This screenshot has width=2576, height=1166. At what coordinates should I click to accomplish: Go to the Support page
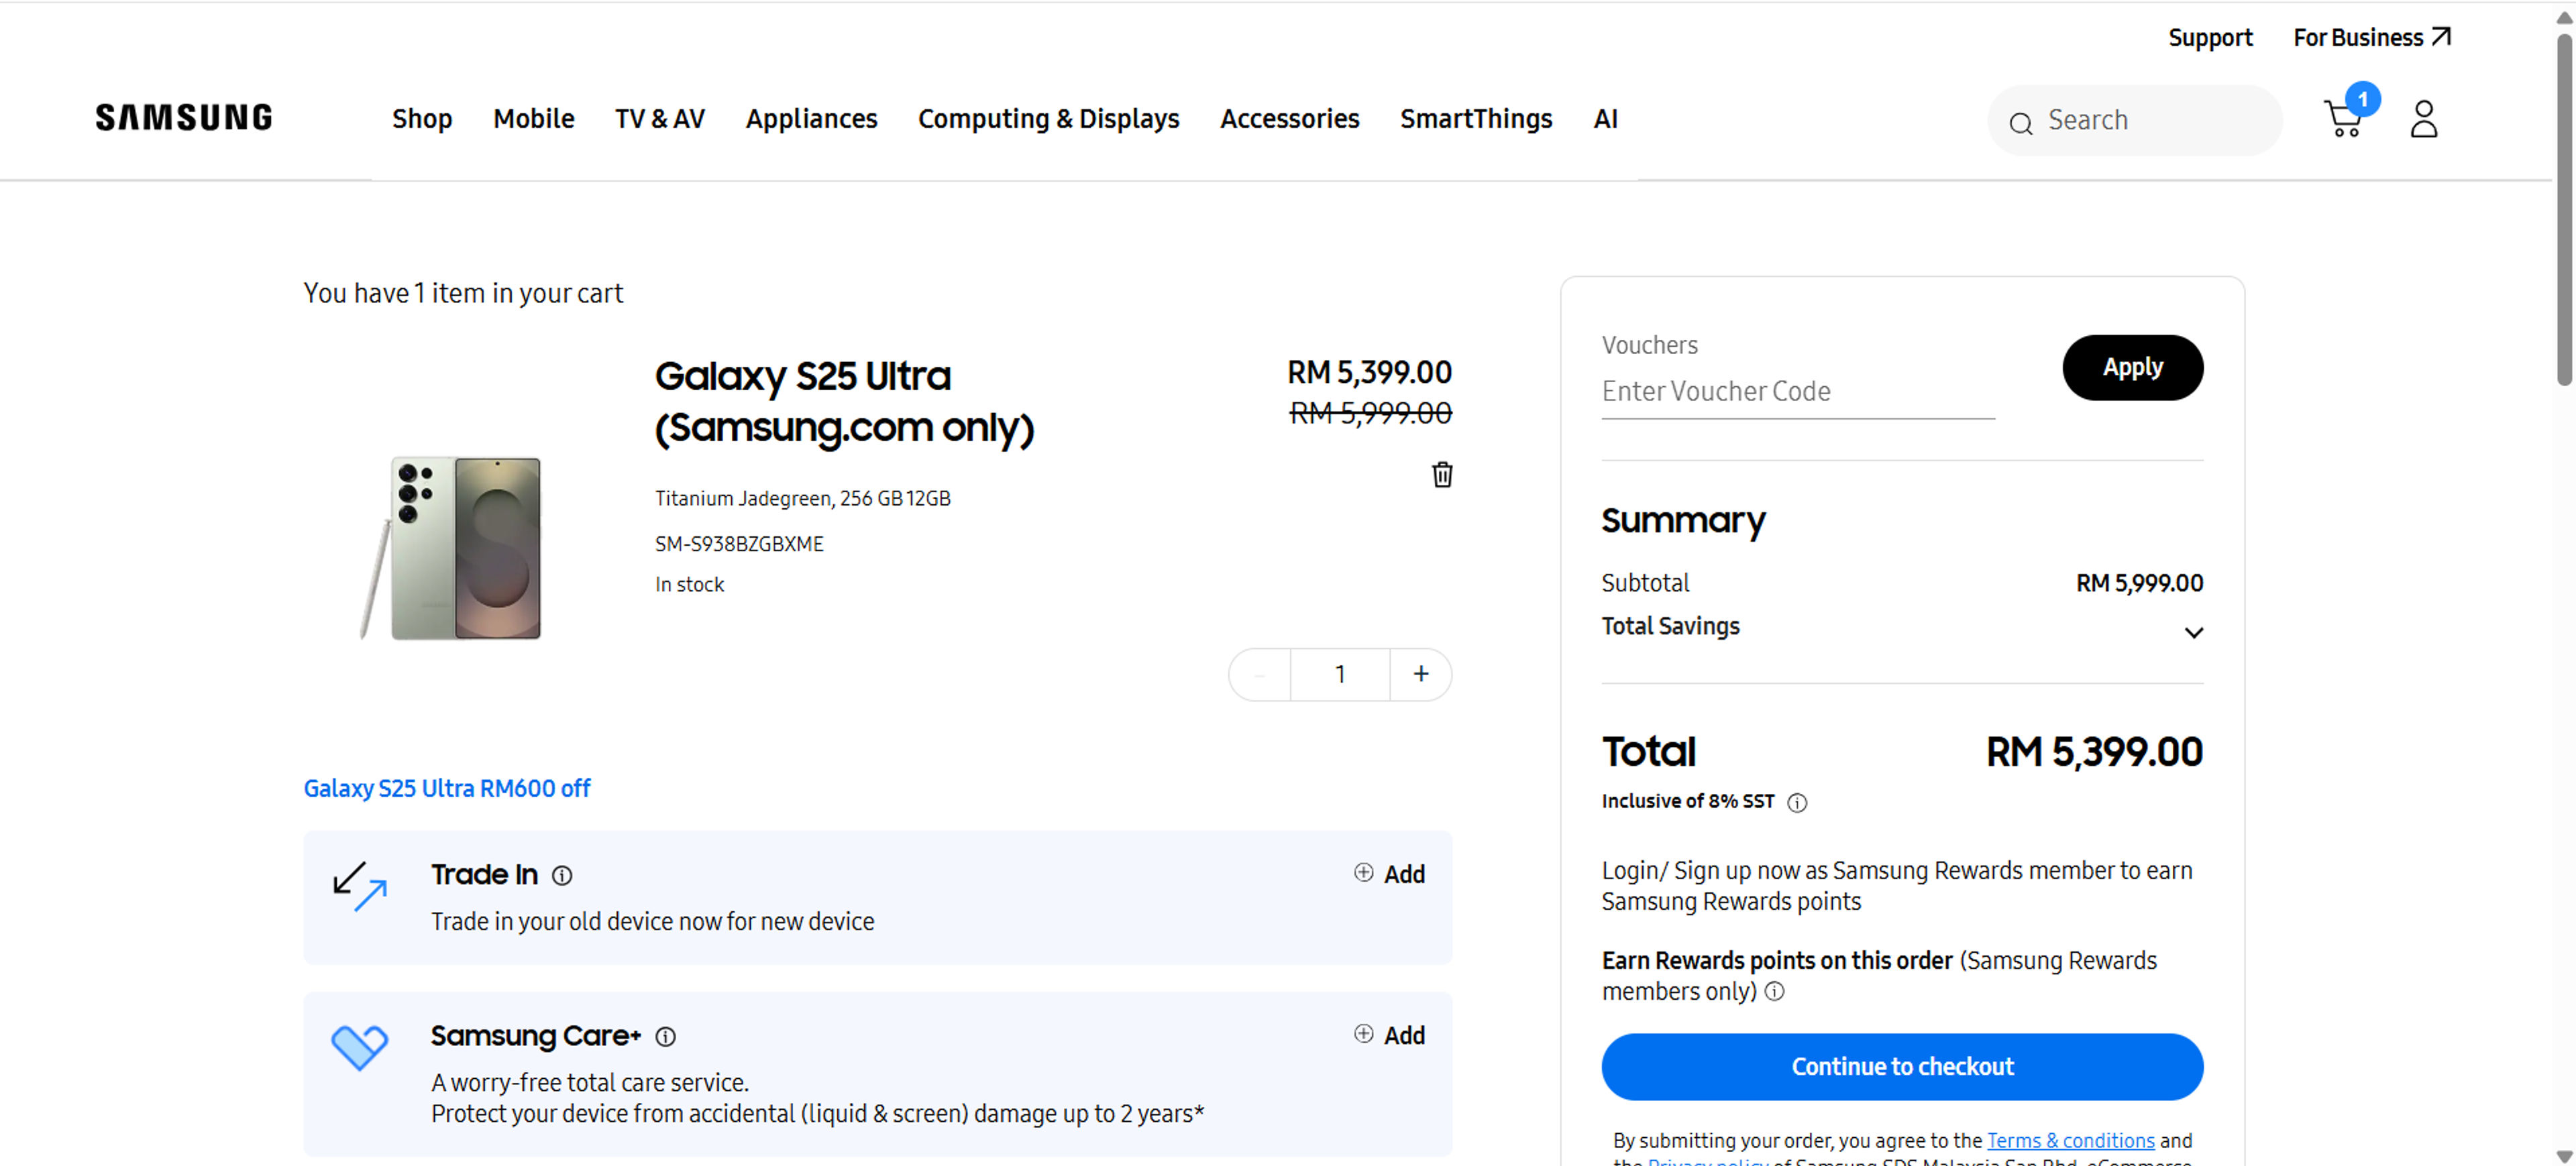coord(2210,38)
